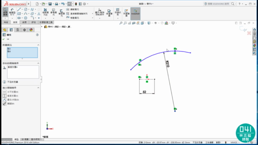Viewport: 258px width, 145px height.
Task: Click the Quick Snaps tool
Action: [118, 12]
